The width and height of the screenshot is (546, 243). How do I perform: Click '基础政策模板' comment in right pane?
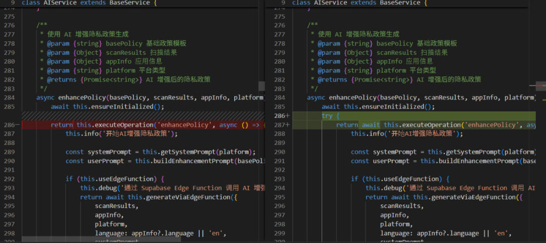(x=437, y=44)
